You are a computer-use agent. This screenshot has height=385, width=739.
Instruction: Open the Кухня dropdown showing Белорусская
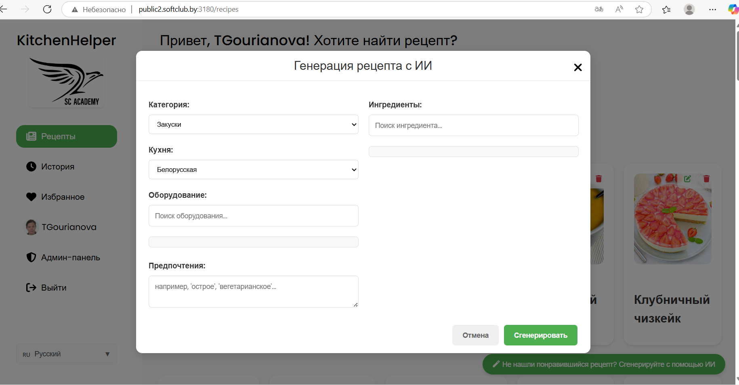click(x=253, y=169)
